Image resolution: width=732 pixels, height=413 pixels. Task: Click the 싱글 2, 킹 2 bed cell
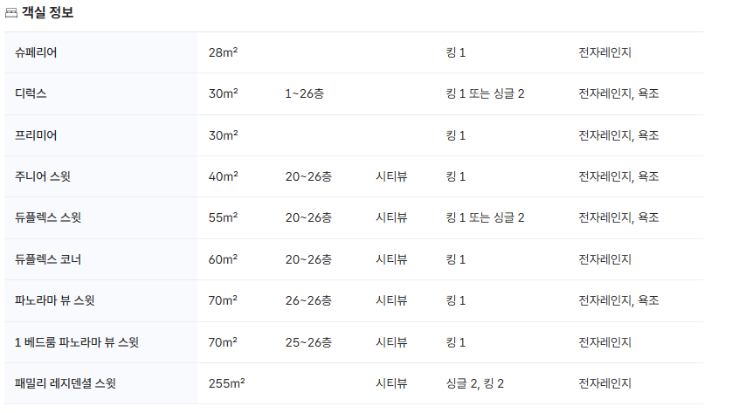pyautogui.click(x=474, y=383)
